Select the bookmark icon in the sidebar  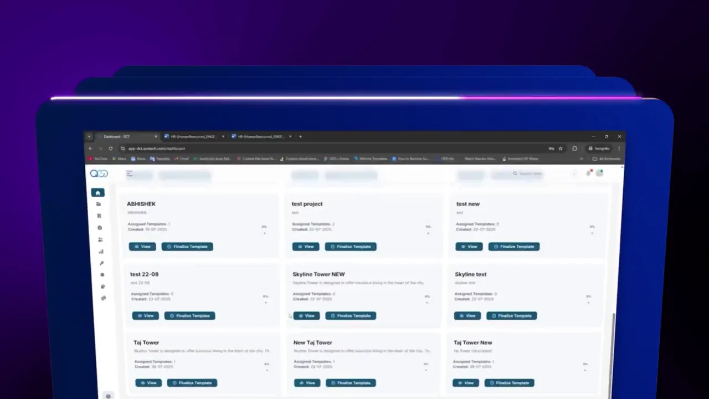coord(99,216)
